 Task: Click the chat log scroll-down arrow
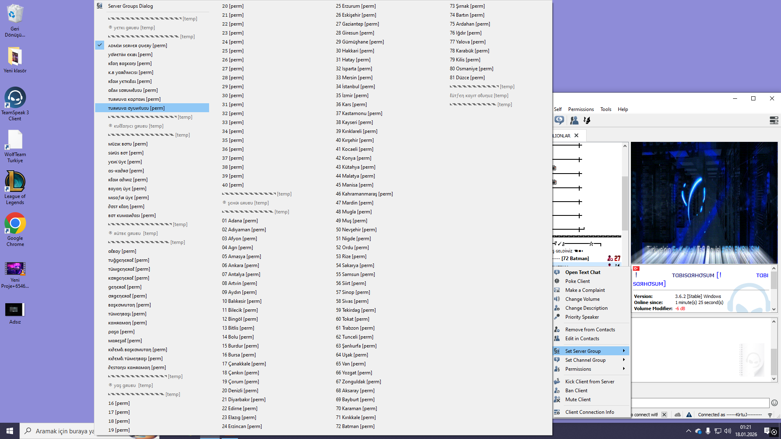click(x=774, y=379)
